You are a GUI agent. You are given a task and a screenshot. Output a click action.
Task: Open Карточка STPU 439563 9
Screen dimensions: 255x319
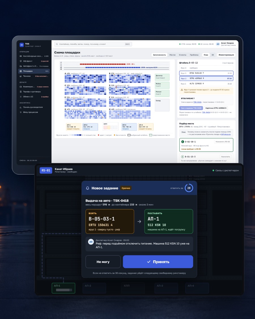[216, 108]
